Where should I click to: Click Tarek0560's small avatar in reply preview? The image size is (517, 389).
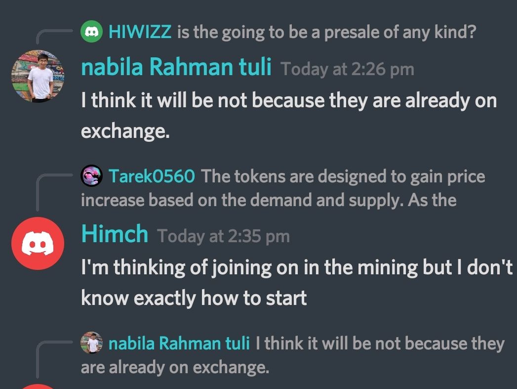click(92, 175)
